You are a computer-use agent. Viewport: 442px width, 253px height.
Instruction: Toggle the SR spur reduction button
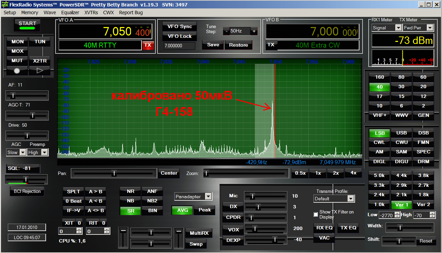(x=130, y=211)
